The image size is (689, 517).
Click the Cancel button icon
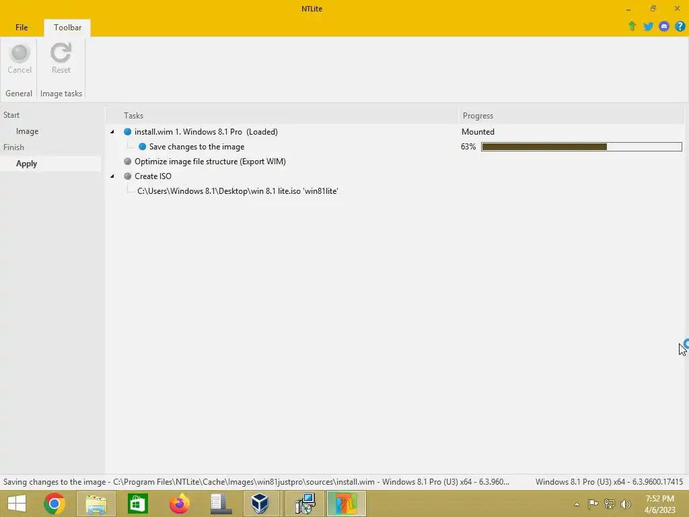20,53
